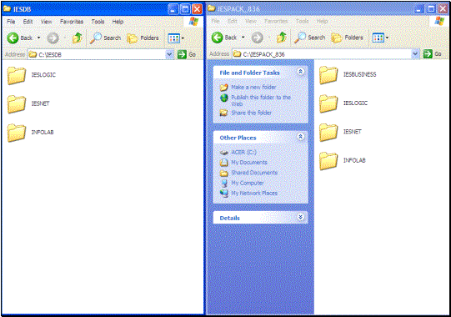
Task: Toggle Folders pane in IESDB window
Action: click(143, 38)
